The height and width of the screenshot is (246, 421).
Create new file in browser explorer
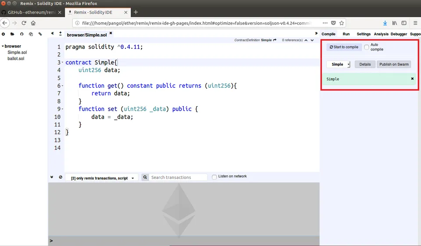[3, 34]
